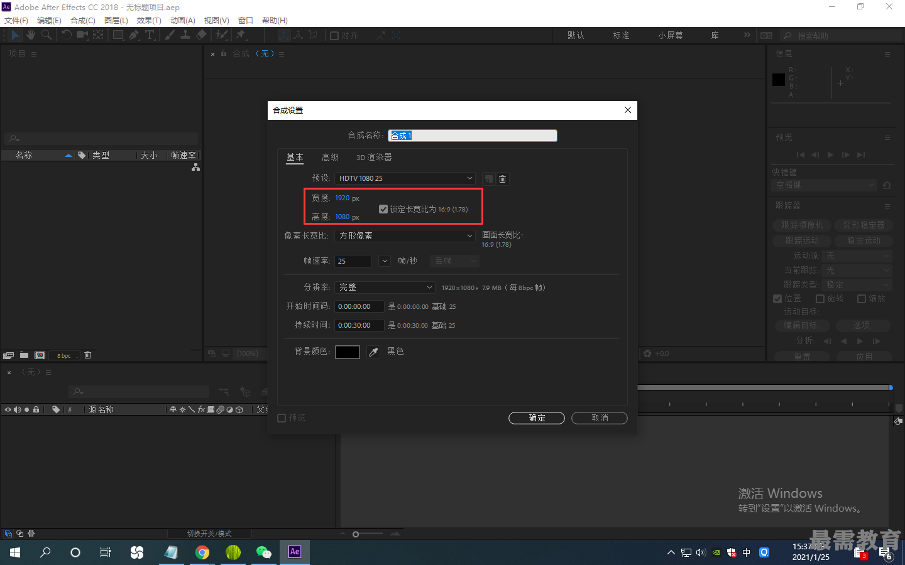Screen dimensions: 905x565
Task: Select the Brush tool
Action: point(170,35)
